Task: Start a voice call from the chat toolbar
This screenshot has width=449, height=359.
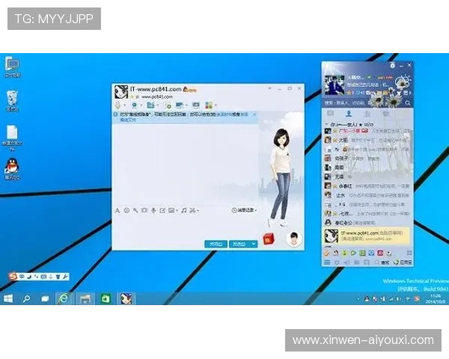Action: [x=117, y=105]
